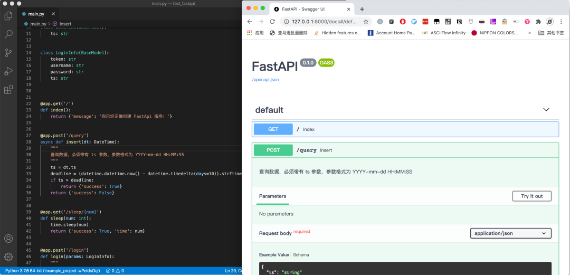570x275 pixels.
Task: Click the insert symbol in breadcrumb
Action: point(62,24)
